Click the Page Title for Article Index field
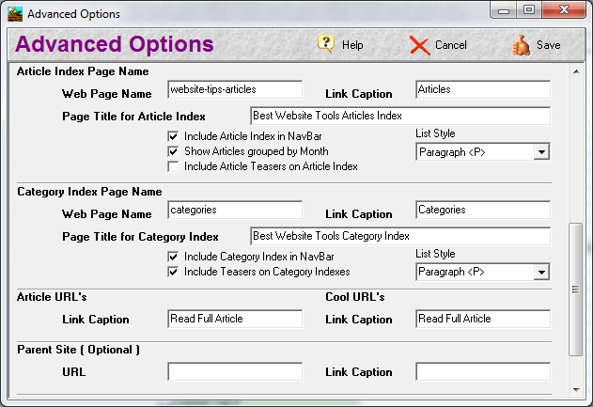 click(400, 116)
